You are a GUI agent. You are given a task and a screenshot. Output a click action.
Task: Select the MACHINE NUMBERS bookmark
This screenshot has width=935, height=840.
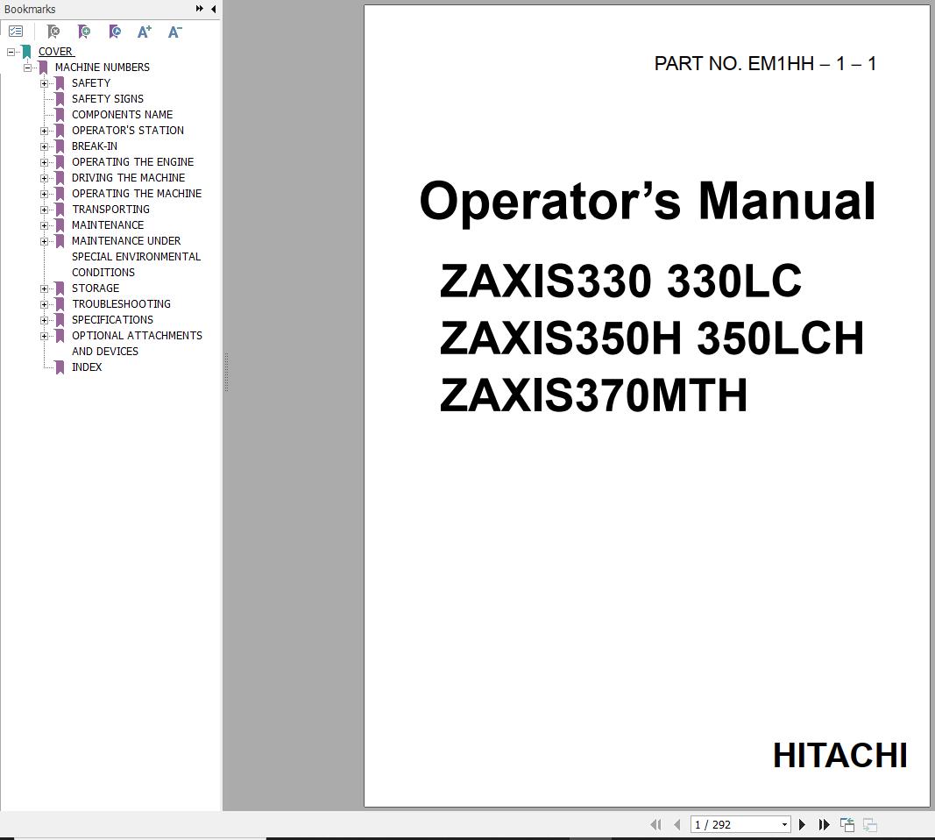[102, 68]
